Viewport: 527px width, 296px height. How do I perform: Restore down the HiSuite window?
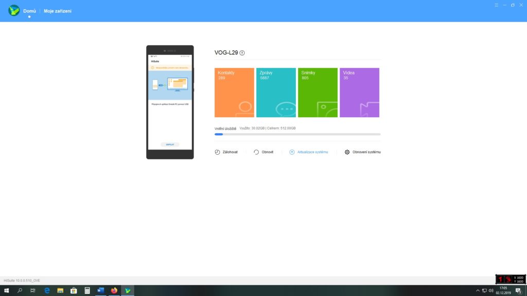point(513,5)
